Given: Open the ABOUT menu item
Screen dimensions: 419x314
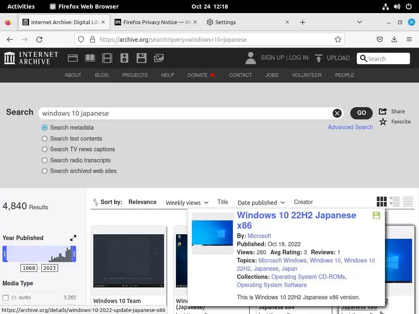Looking at the screenshot, I should pyautogui.click(x=73, y=75).
